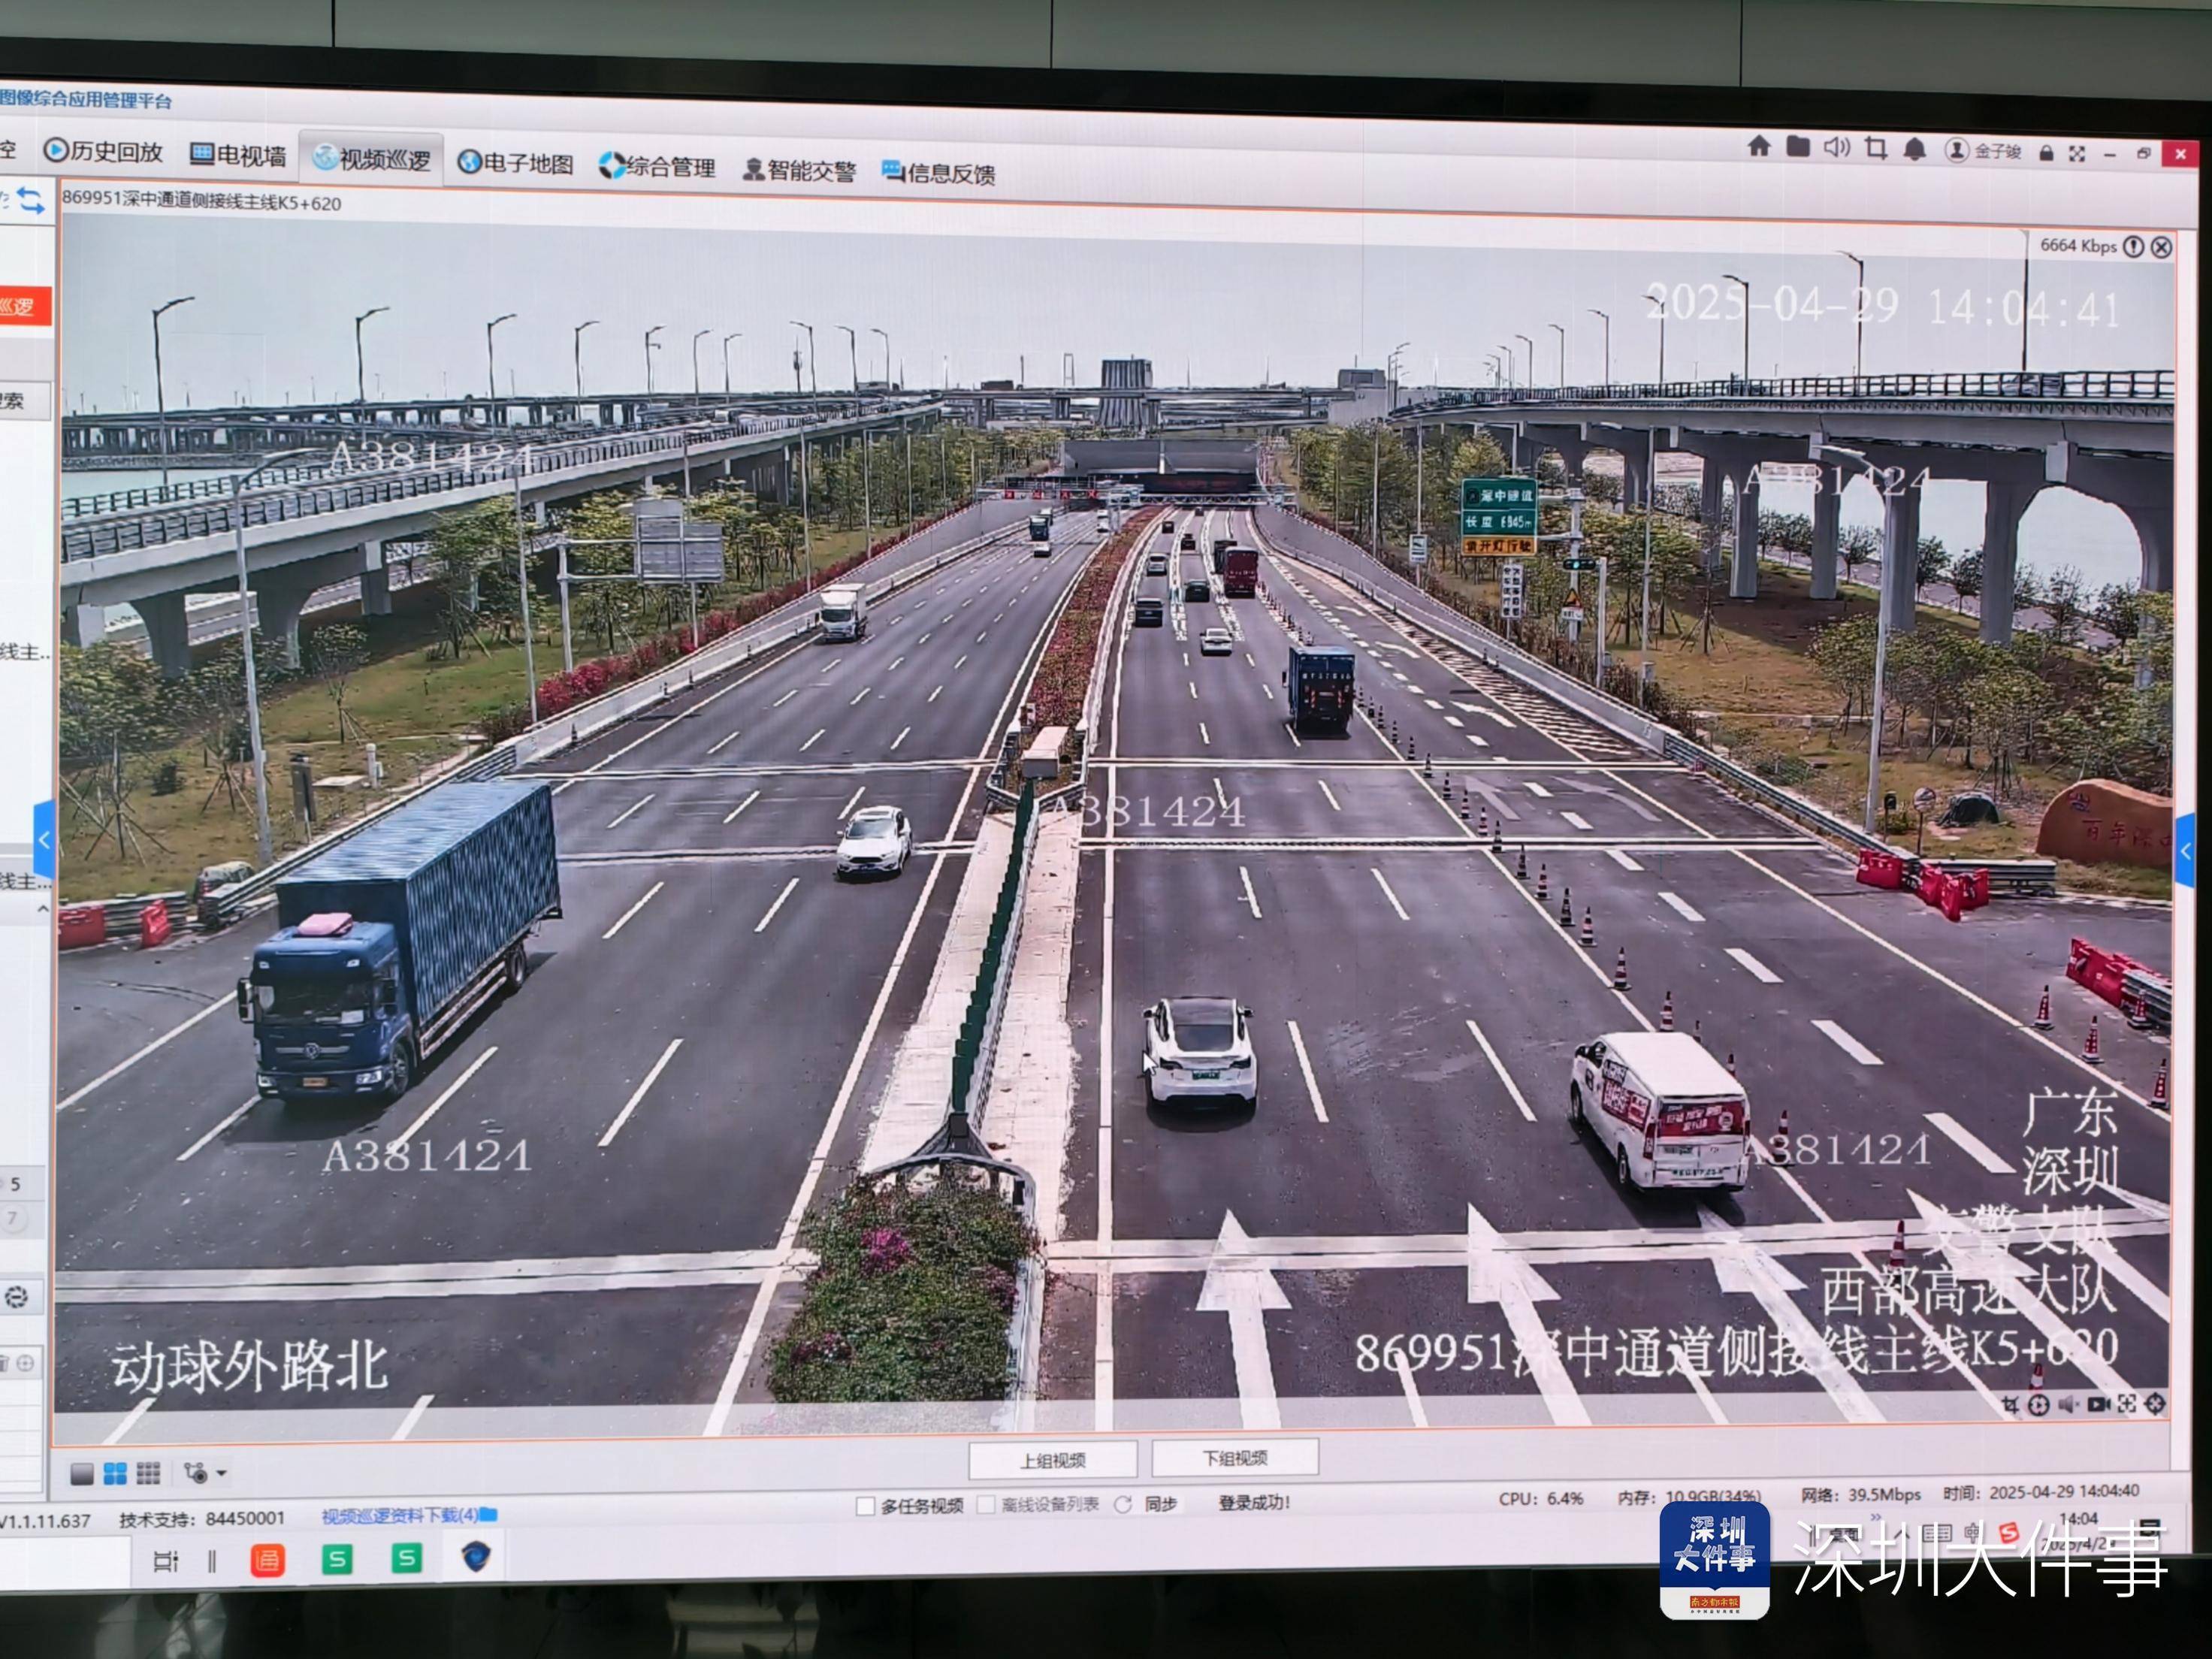This screenshot has height=1659, width=2212.
Task: Click the 网络: 39.5Mbps status entry
Action: coord(1861,1494)
